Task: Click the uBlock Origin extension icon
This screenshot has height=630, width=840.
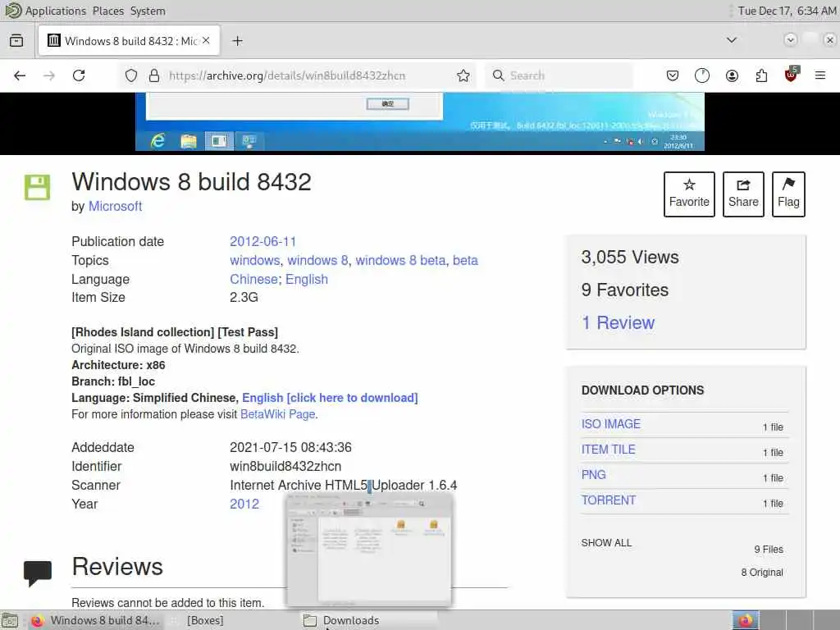Action: (x=792, y=75)
